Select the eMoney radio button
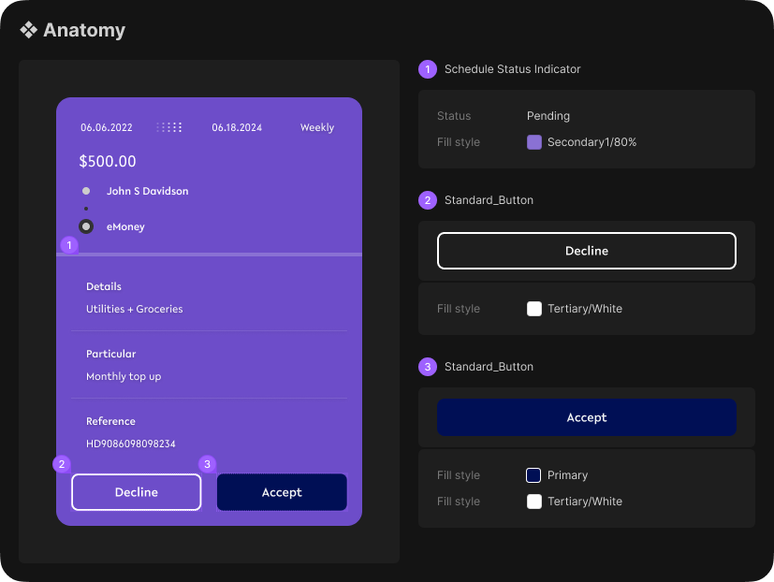 pos(86,226)
